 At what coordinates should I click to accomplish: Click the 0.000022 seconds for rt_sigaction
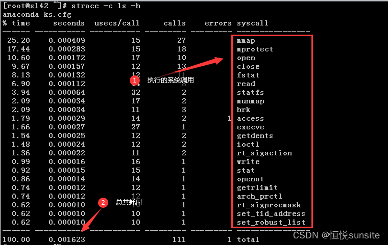click(x=67, y=153)
